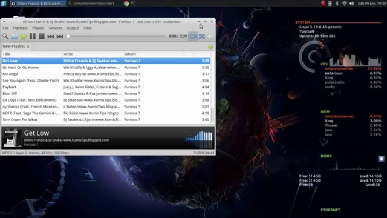Skip to the previous track
The height and width of the screenshot is (218, 387).
[x=51, y=36]
